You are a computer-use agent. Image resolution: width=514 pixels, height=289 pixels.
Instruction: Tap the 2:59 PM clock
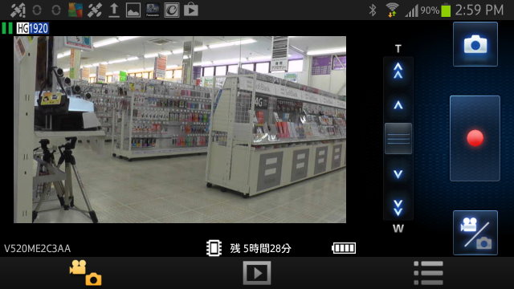tap(479, 10)
